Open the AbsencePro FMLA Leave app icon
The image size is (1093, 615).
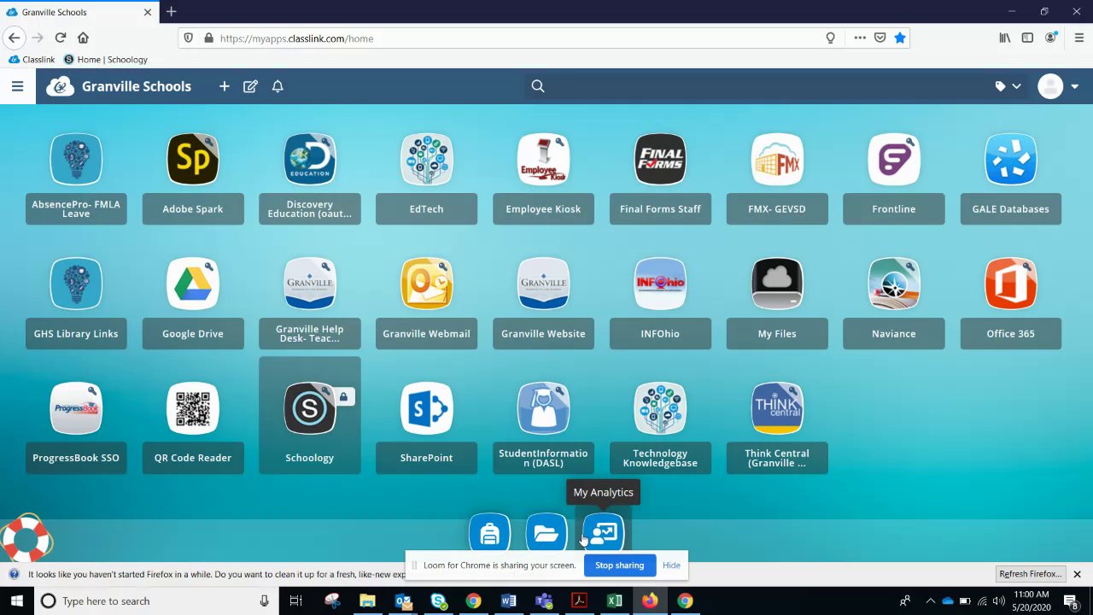click(76, 159)
